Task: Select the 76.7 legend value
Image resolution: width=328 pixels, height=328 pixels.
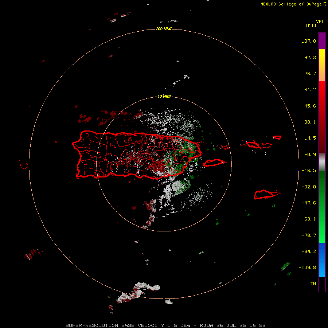Action: tap(310, 73)
